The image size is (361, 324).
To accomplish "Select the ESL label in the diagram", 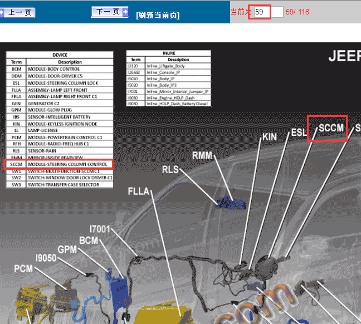I will click(299, 132).
